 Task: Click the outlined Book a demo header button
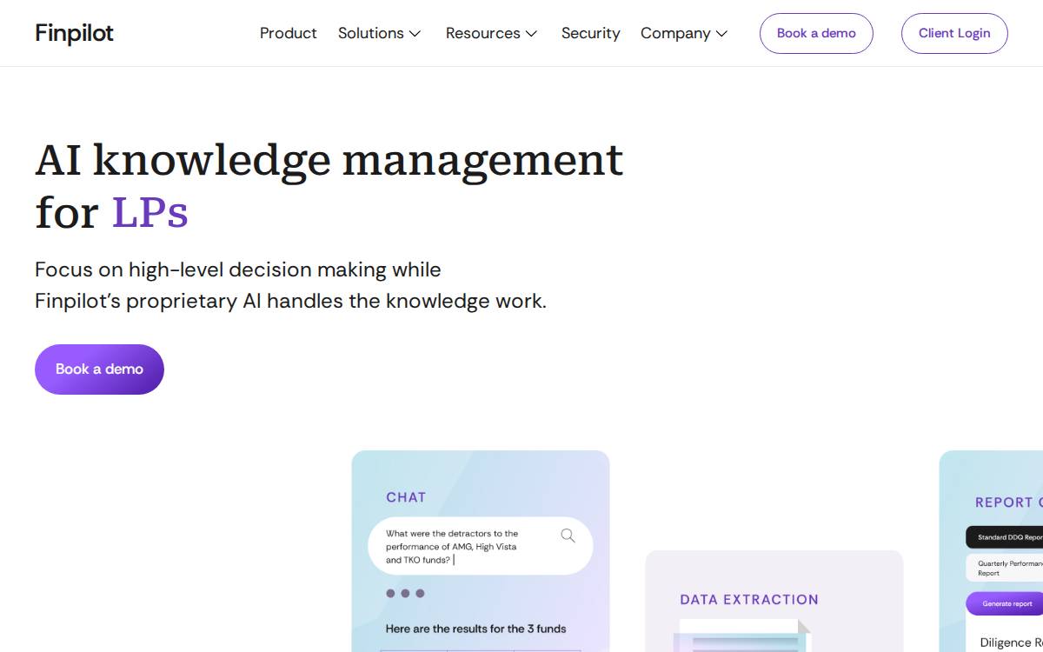point(816,33)
